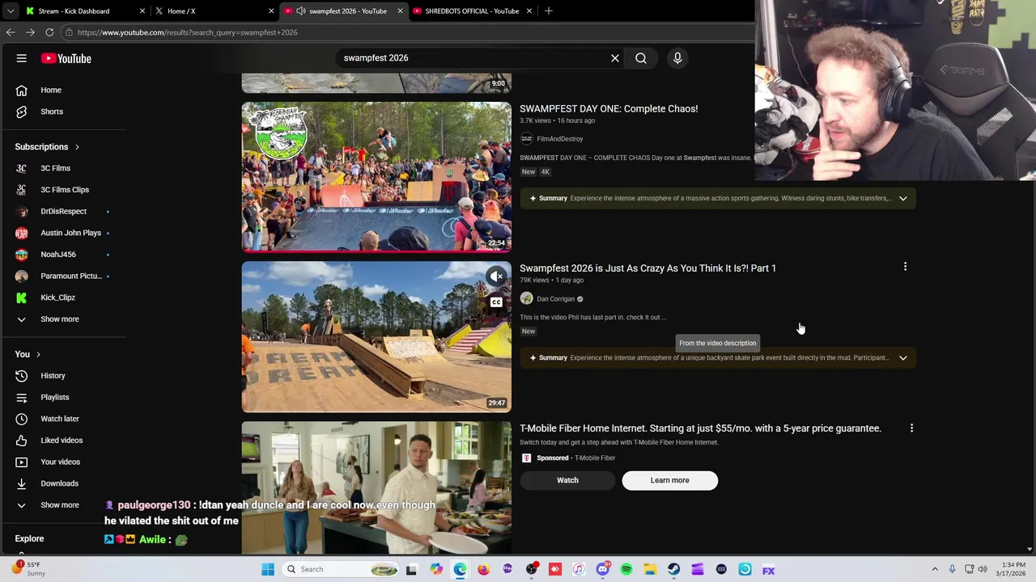Open the browser tab list dropdown
The height and width of the screenshot is (582, 1036).
pos(10,11)
